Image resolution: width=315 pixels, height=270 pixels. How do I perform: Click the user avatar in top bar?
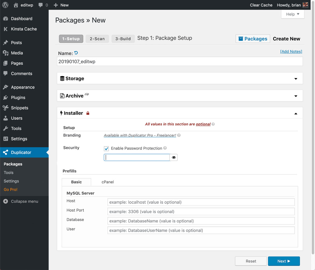pyautogui.click(x=305, y=5)
